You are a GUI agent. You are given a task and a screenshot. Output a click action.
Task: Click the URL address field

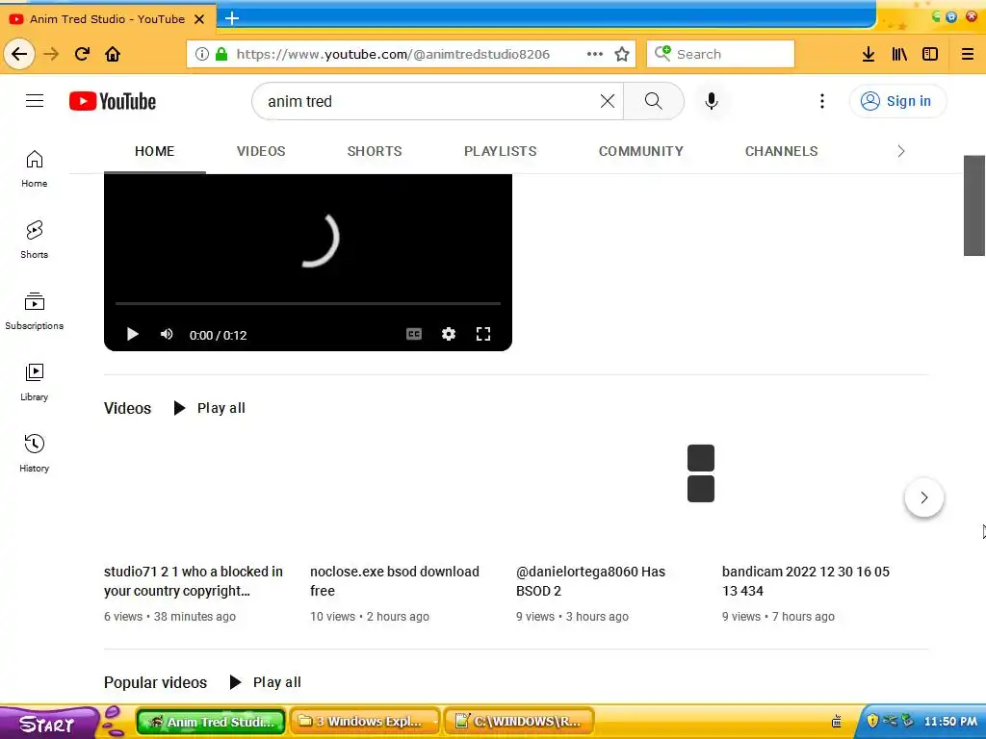(x=393, y=54)
